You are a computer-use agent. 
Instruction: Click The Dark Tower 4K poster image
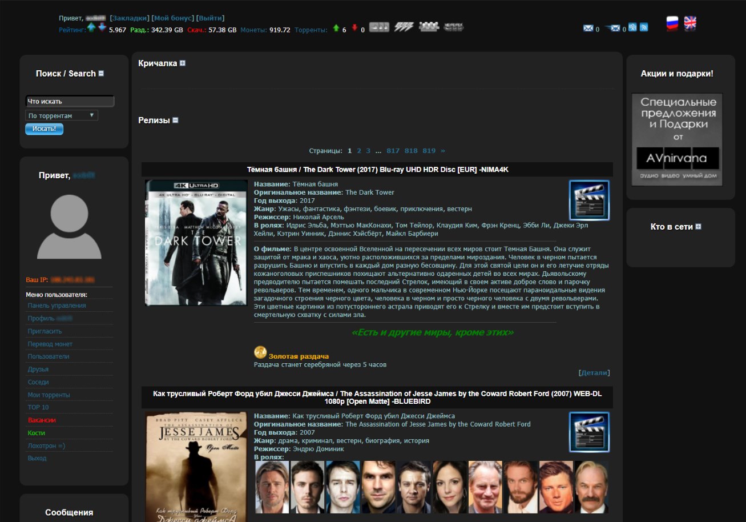click(196, 243)
